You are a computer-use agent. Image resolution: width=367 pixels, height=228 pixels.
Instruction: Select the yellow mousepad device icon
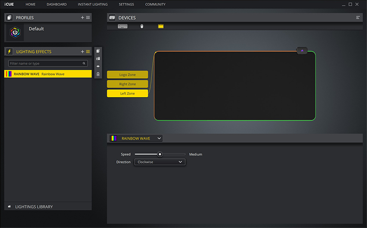[x=161, y=26]
